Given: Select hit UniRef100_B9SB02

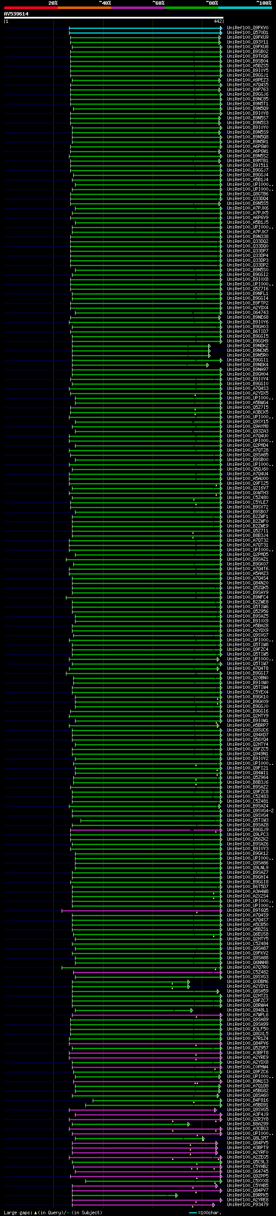Looking at the screenshot, I should point(248,51).
